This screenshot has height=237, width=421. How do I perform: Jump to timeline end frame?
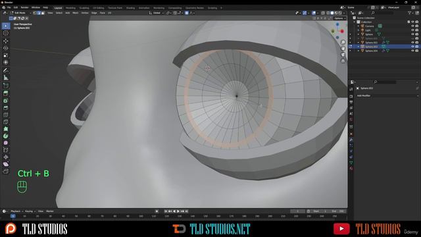(187, 211)
